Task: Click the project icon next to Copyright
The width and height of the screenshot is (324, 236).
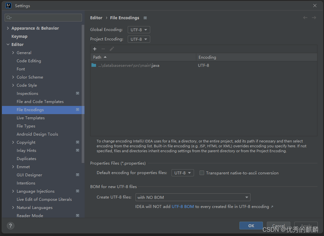Action: tap(78, 142)
